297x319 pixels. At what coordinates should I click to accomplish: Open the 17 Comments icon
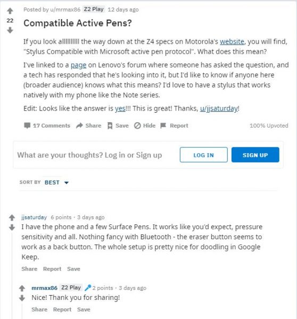(27, 125)
